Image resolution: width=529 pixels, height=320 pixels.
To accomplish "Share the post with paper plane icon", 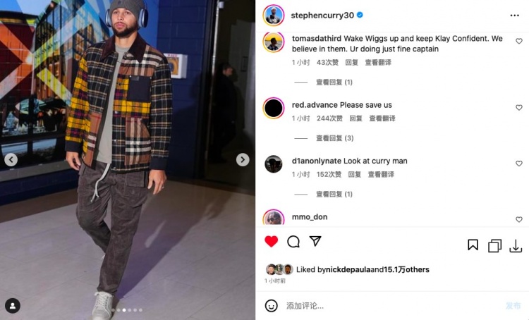I will tap(315, 241).
